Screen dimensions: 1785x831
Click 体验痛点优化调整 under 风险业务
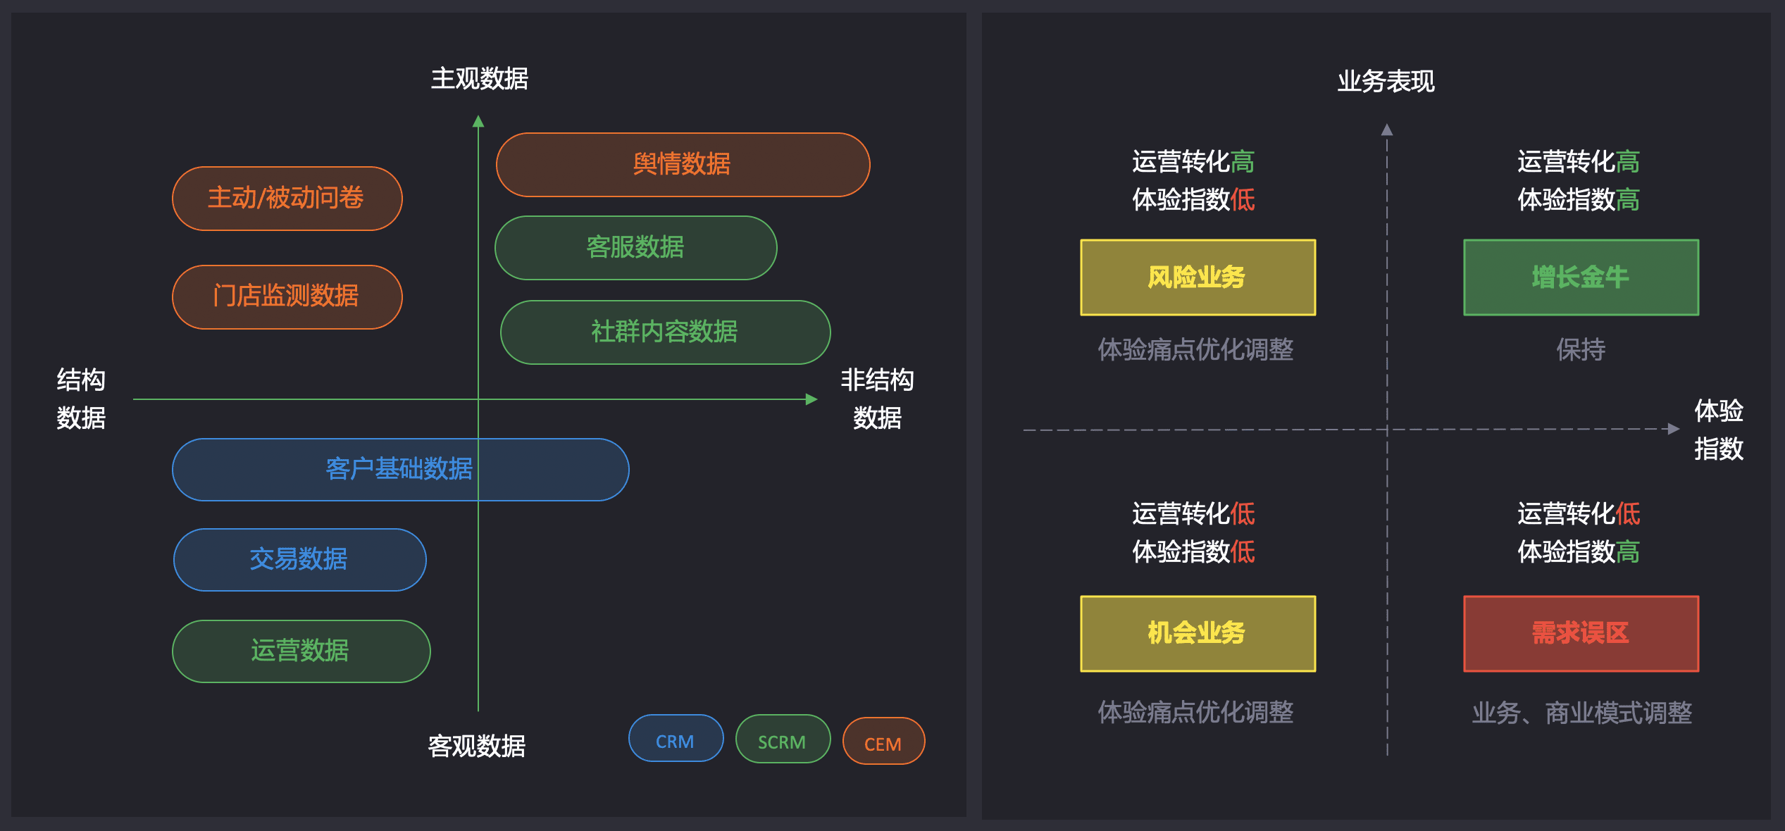tap(1195, 349)
